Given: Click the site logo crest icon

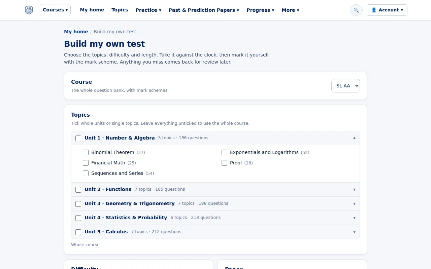Looking at the screenshot, I should tap(29, 10).
